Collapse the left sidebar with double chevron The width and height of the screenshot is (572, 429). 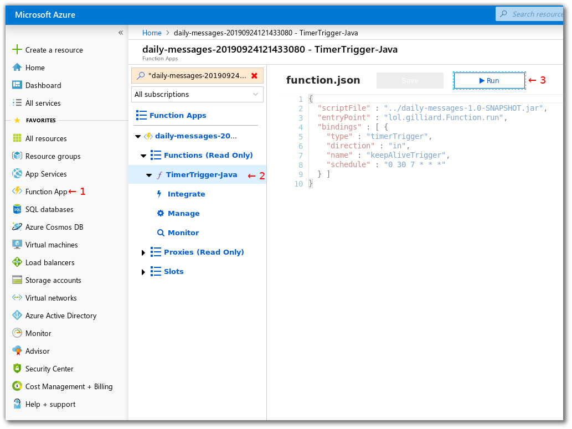coord(121,33)
